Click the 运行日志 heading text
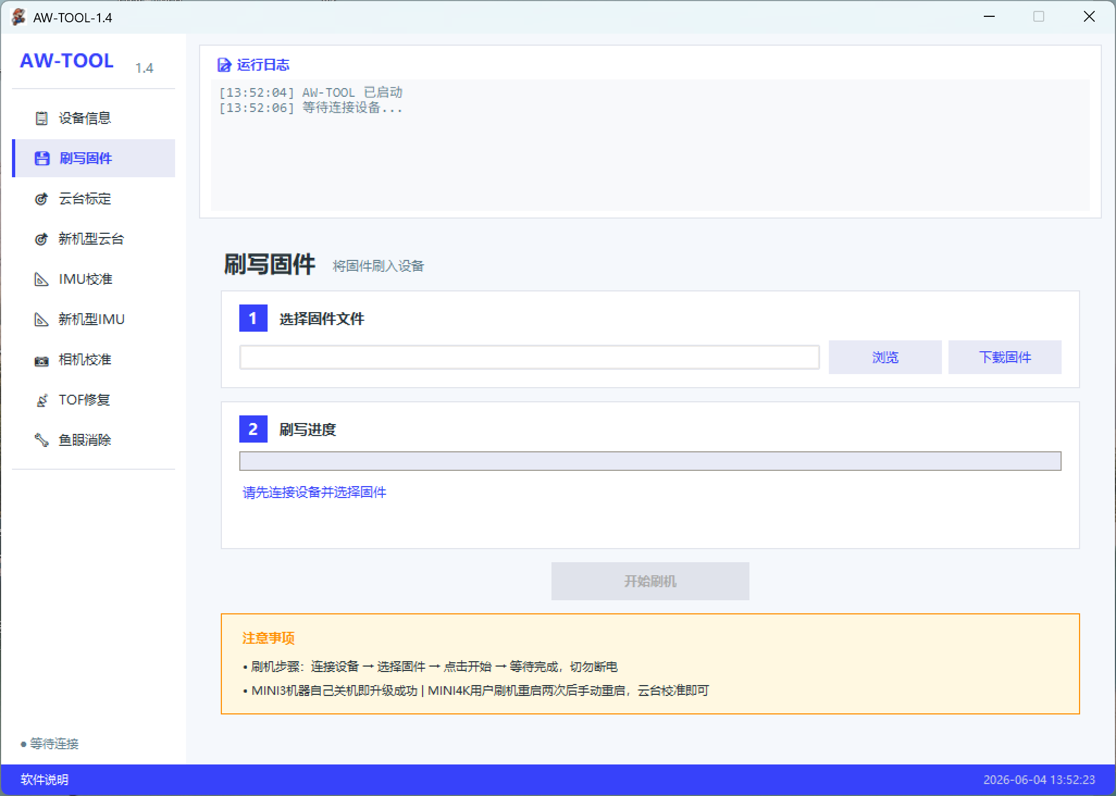The width and height of the screenshot is (1116, 796). point(263,65)
